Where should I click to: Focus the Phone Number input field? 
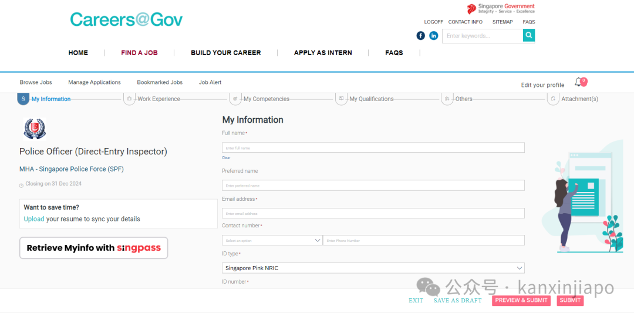pos(424,240)
